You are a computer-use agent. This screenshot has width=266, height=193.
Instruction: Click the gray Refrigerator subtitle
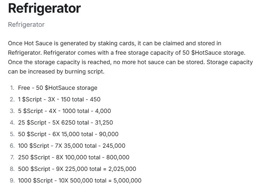pyautogui.click(x=26, y=25)
